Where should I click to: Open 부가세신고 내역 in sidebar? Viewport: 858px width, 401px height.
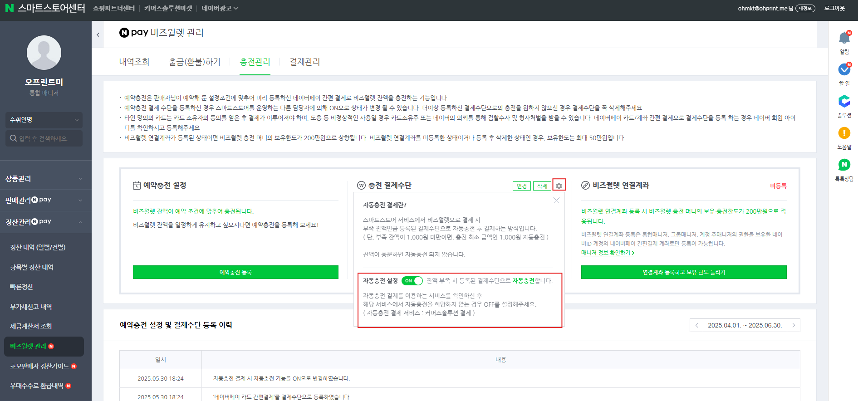(31, 307)
